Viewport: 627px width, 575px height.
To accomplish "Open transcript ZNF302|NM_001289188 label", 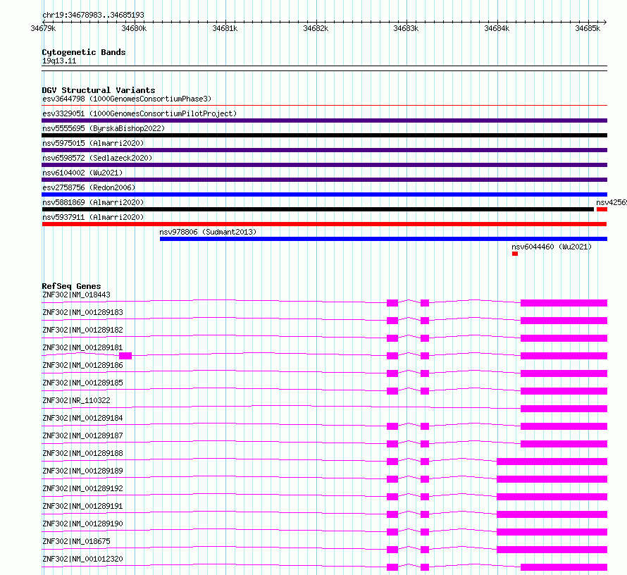I will tap(82, 453).
